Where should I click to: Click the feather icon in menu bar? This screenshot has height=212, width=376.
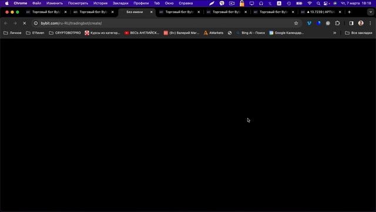(211, 4)
